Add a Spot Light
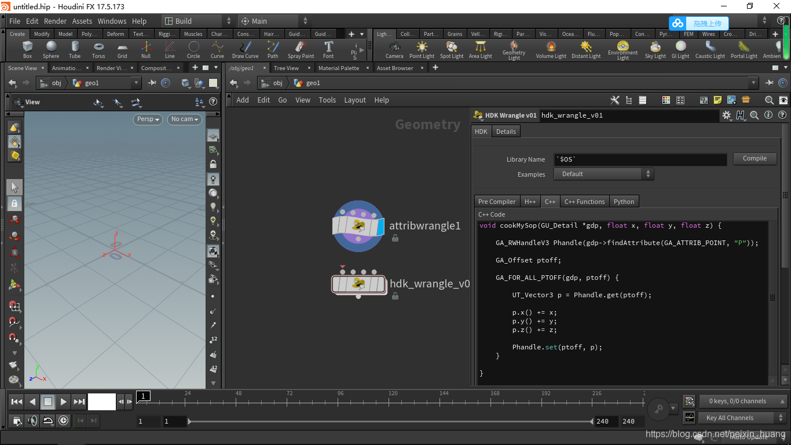This screenshot has height=445, width=791. [x=452, y=49]
